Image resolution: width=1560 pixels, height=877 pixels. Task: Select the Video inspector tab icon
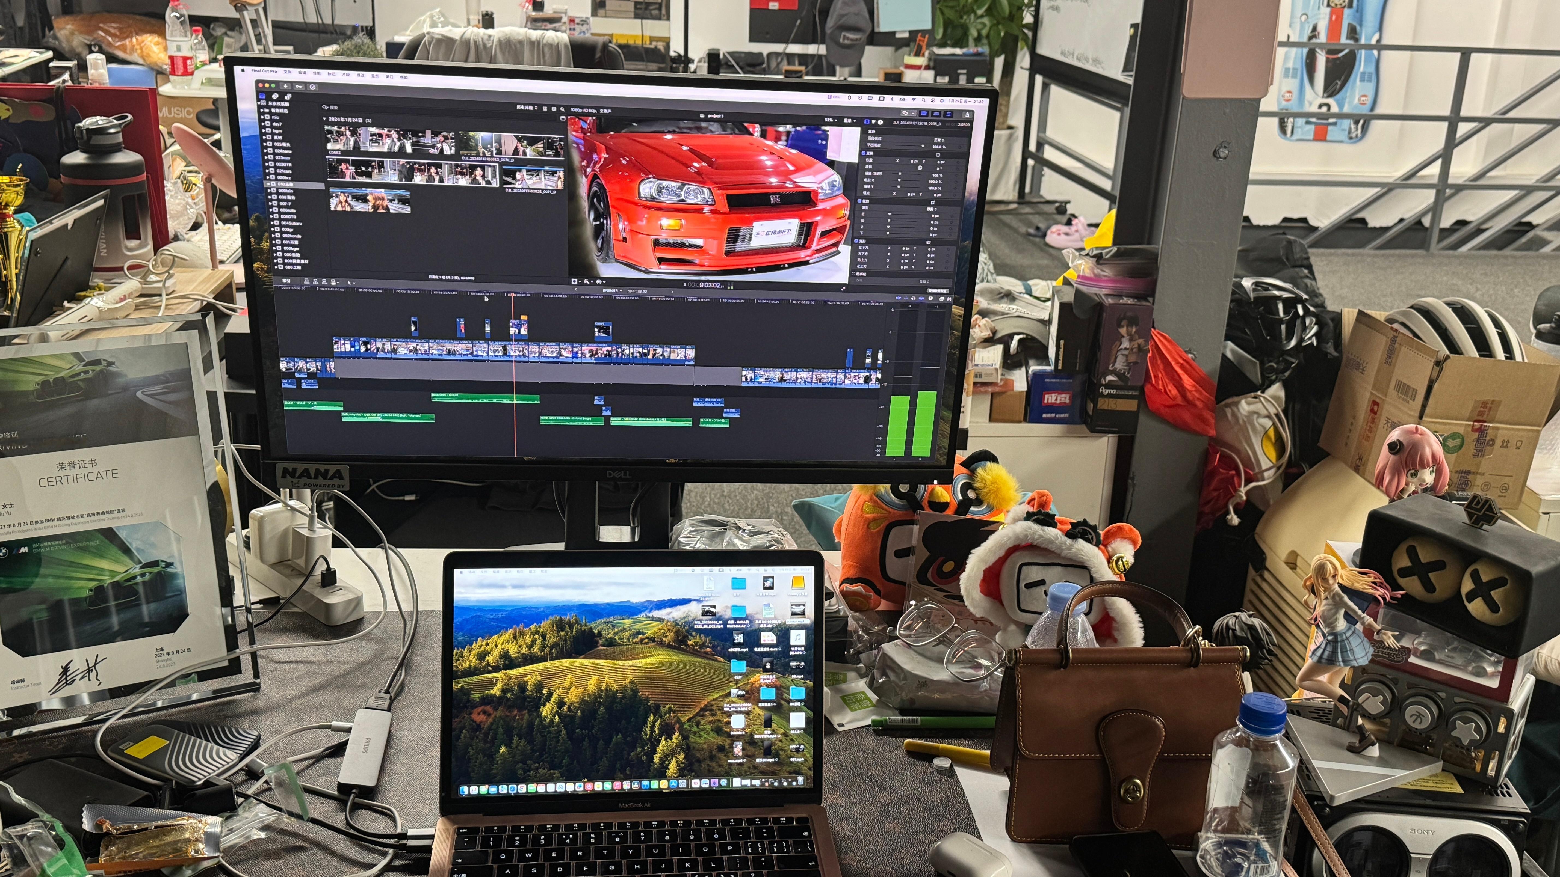pyautogui.click(x=867, y=122)
